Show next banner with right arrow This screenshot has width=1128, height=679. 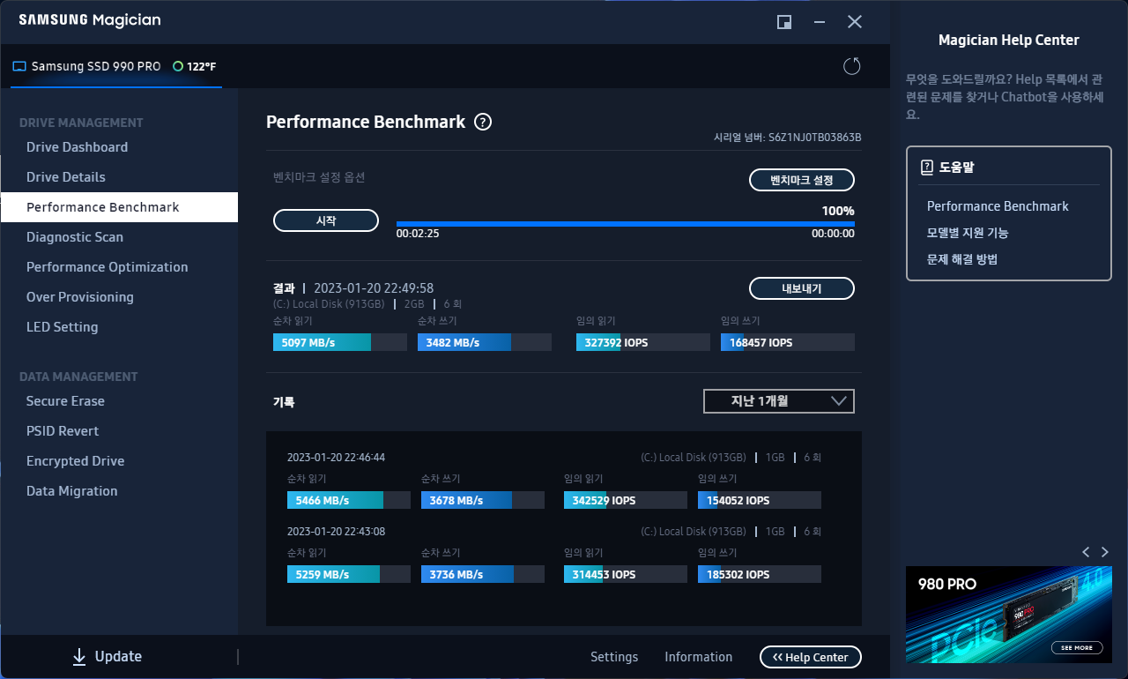1105,552
